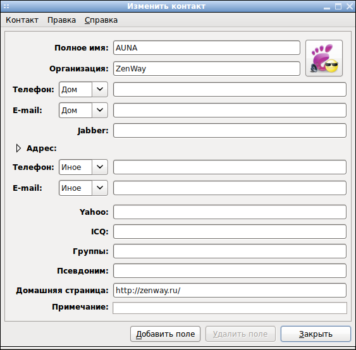
Task: Click the contact avatar picture button
Action: (324, 58)
